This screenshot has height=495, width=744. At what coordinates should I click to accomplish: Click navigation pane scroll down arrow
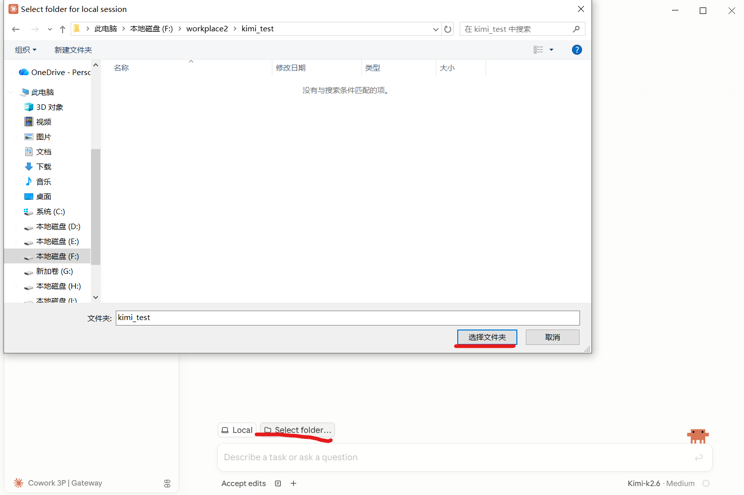pyautogui.click(x=96, y=297)
